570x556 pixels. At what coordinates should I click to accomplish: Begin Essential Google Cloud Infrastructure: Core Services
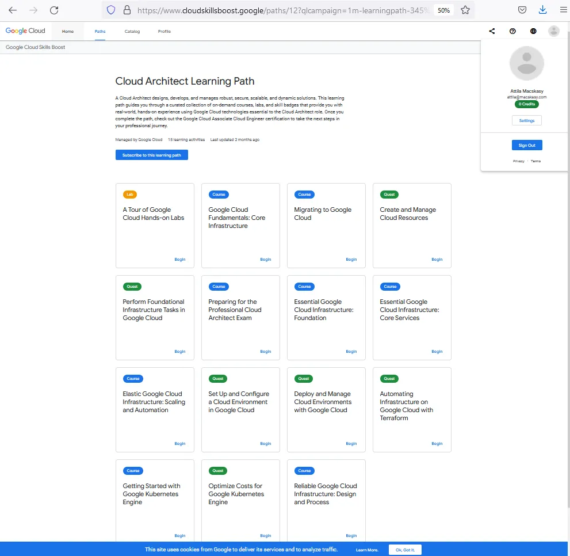(x=437, y=352)
